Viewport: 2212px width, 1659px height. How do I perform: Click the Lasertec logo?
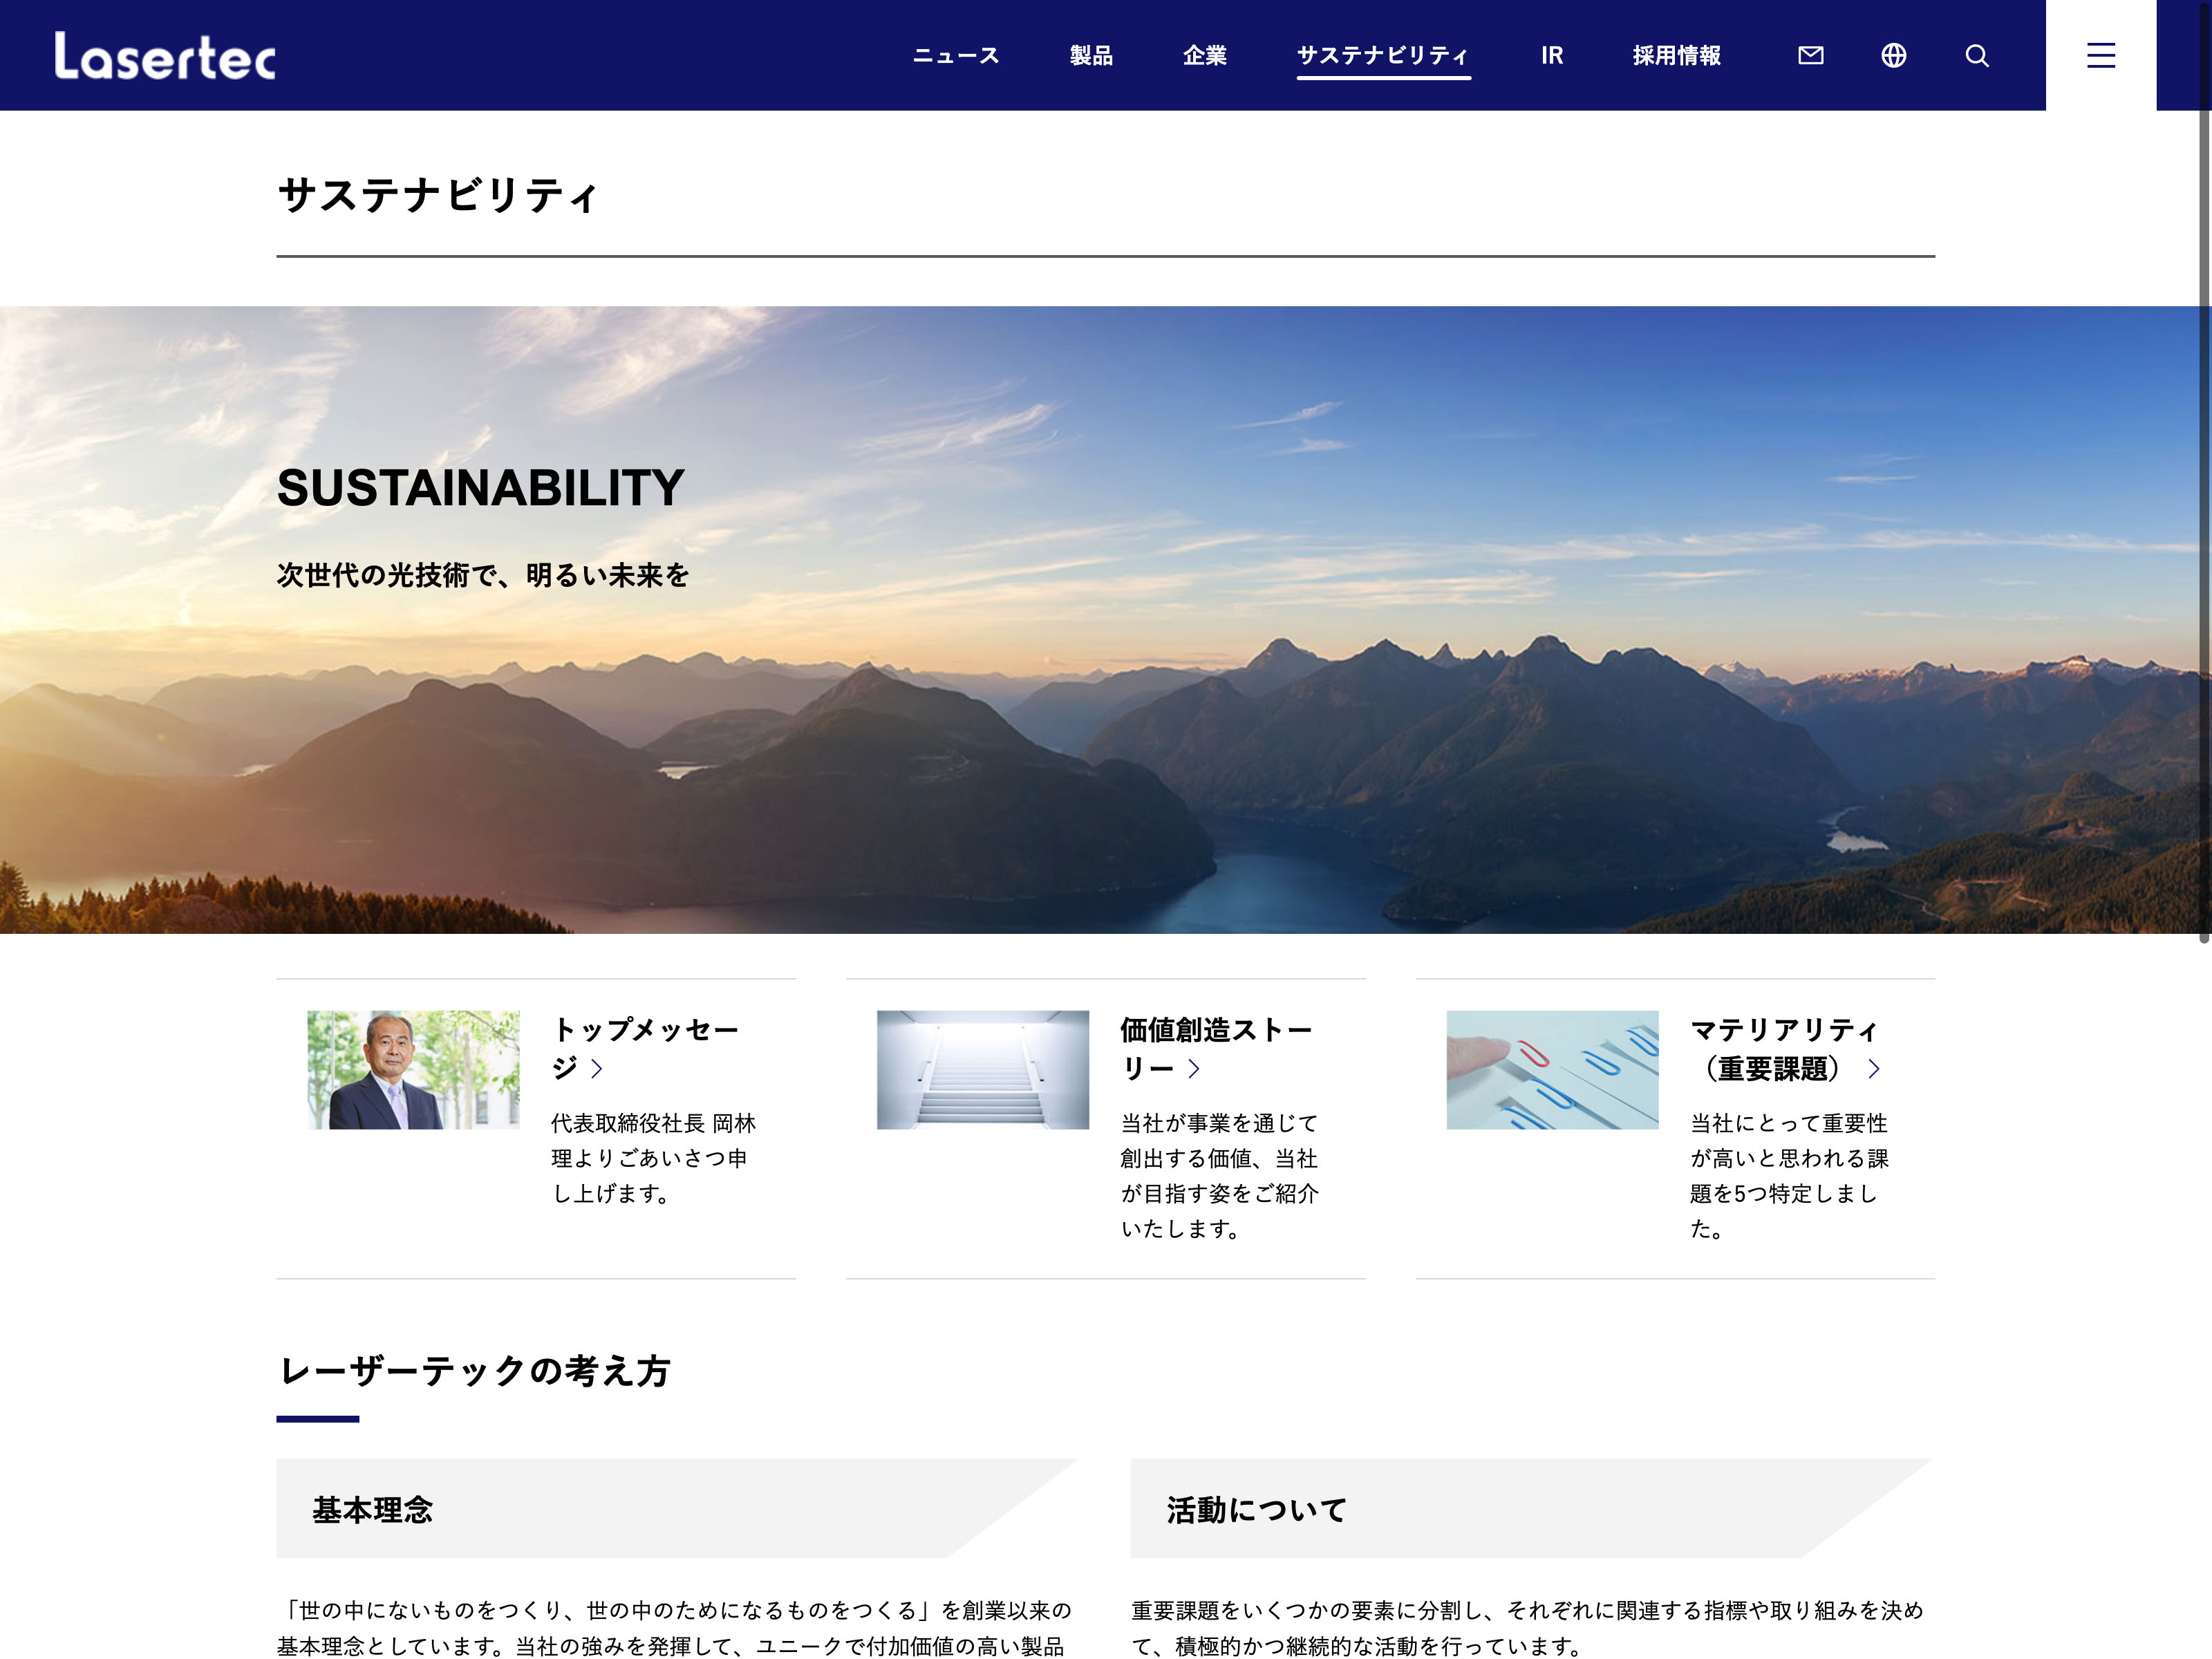pos(165,56)
